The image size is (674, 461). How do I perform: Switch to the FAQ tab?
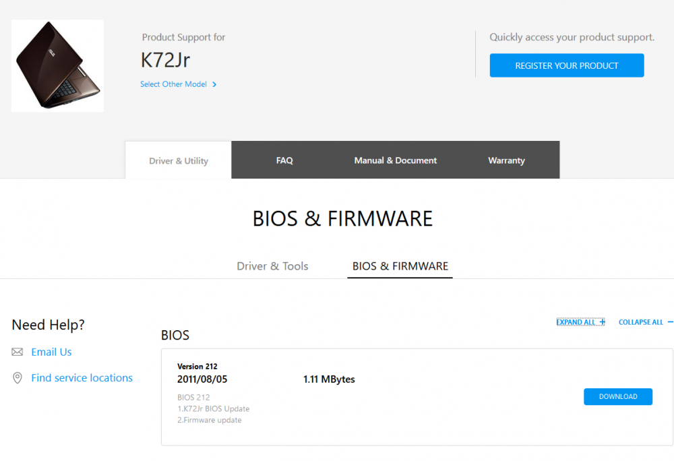[284, 160]
